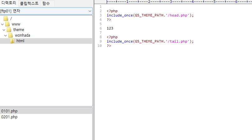Screen dimensions: 252x140
Task: Select the 0201.php file
Action: click(9, 117)
